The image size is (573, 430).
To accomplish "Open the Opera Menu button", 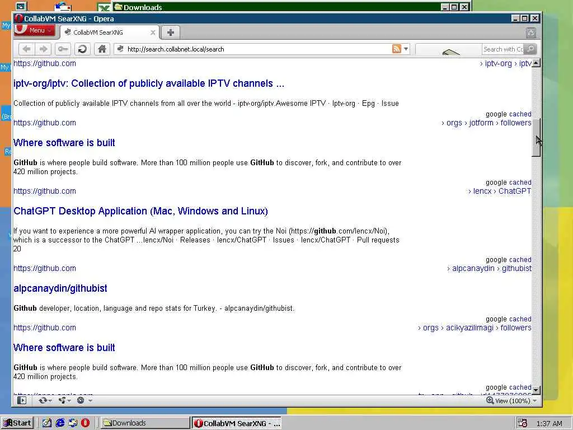I will click(35, 30).
